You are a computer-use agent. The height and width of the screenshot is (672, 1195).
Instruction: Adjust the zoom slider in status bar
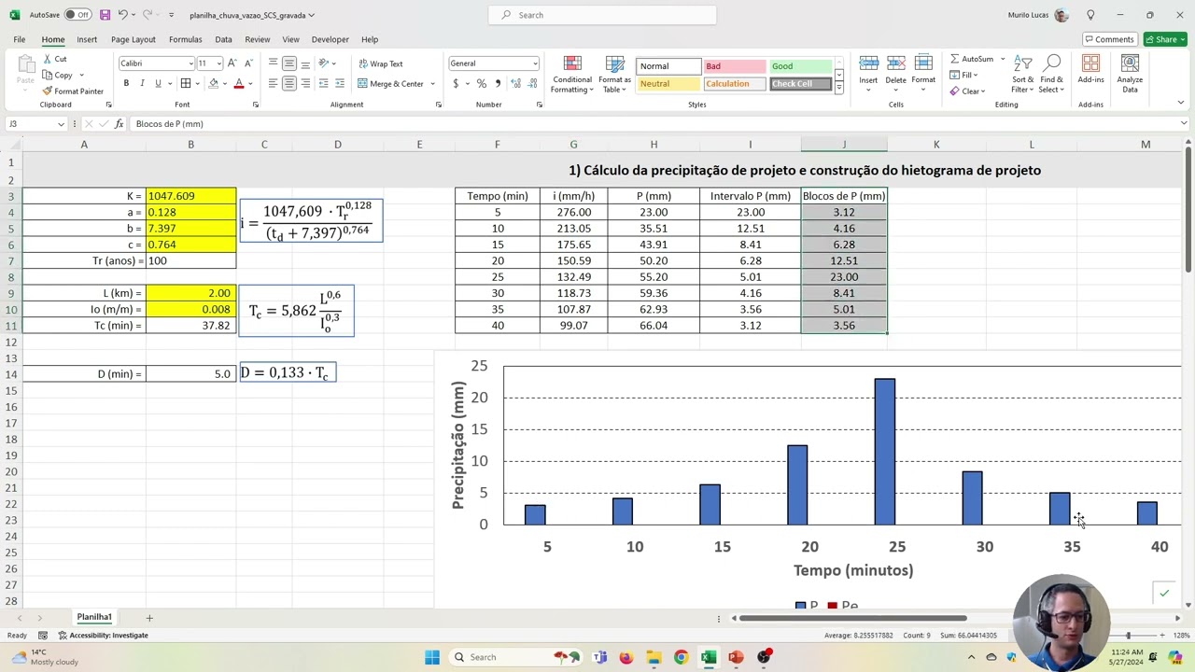point(1128,636)
